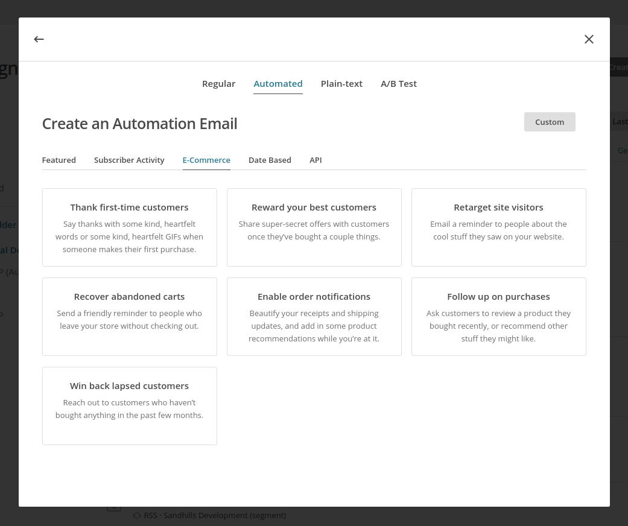Screen dimensions: 628x526
Task: Switch to the Date Based category
Action: click(270, 160)
